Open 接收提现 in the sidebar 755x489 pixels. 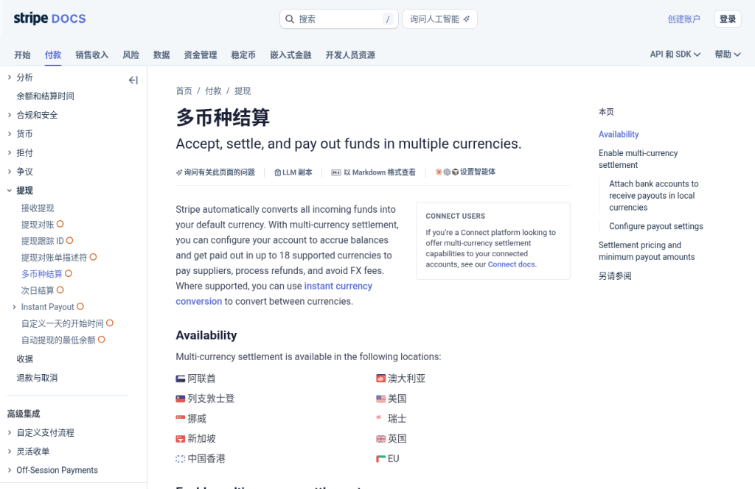click(38, 208)
